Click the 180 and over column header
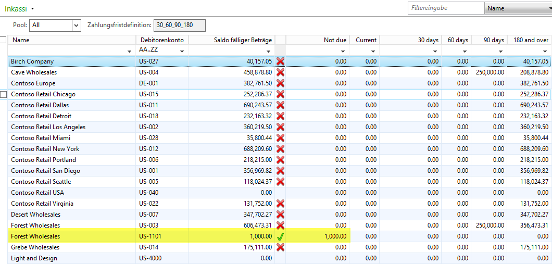Image resolution: width=552 pixels, height=264 pixels. pos(529,40)
